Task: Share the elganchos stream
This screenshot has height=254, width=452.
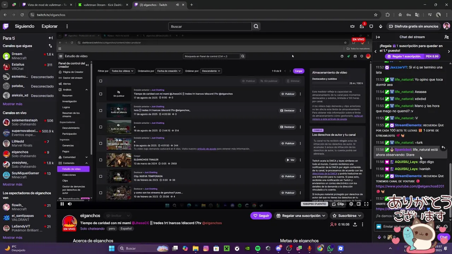Action: pos(355,224)
